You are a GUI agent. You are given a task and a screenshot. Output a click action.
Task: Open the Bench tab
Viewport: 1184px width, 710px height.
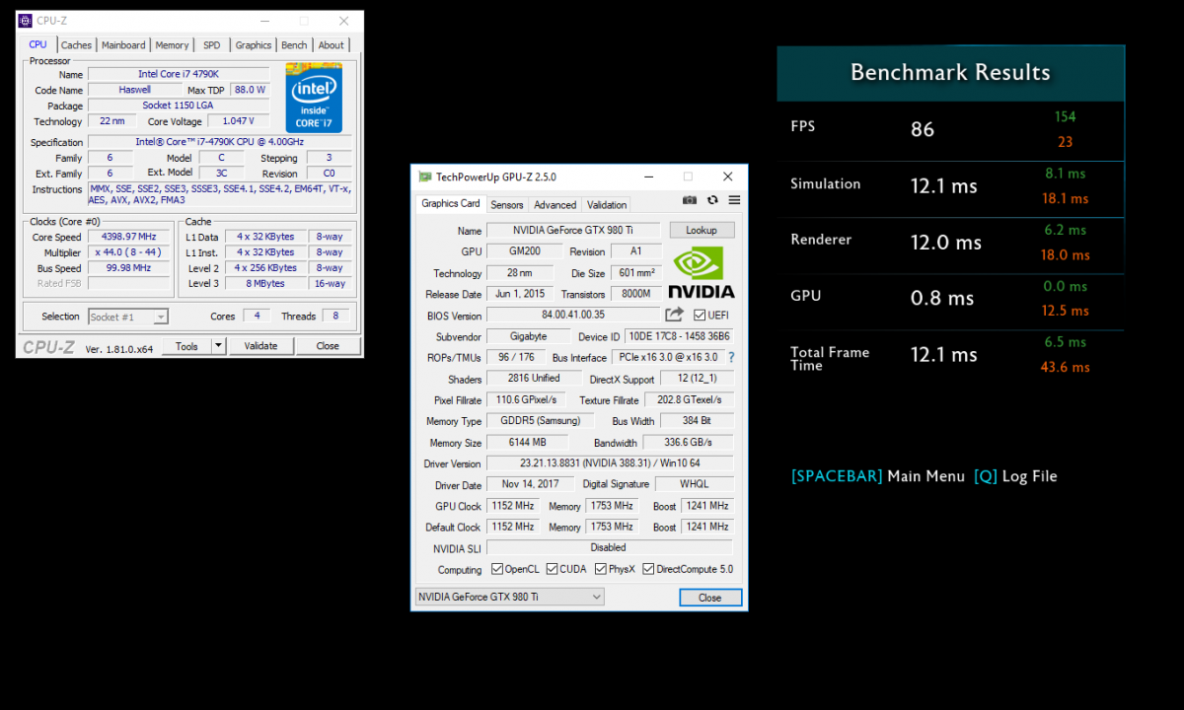point(294,45)
